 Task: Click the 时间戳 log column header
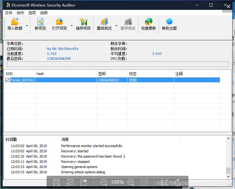32,140
